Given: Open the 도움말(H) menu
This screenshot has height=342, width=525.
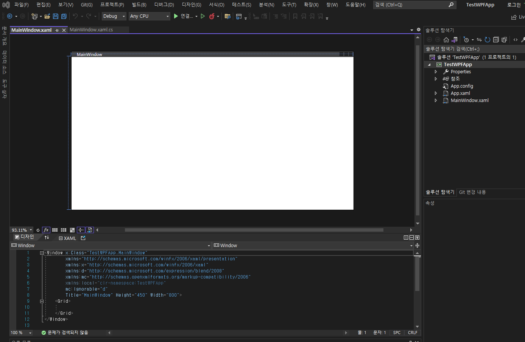Looking at the screenshot, I should click(355, 5).
